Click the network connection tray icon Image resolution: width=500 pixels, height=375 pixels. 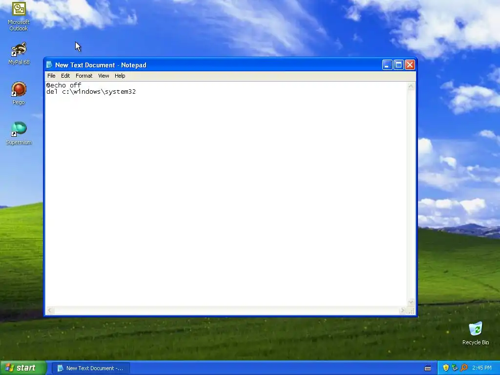pyautogui.click(x=455, y=368)
